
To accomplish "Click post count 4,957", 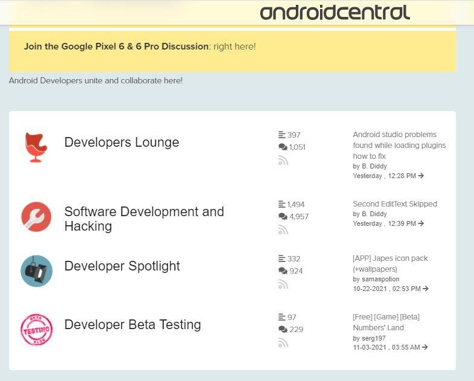I will point(299,217).
